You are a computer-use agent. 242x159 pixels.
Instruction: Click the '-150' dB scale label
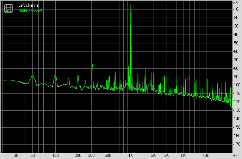237,127
